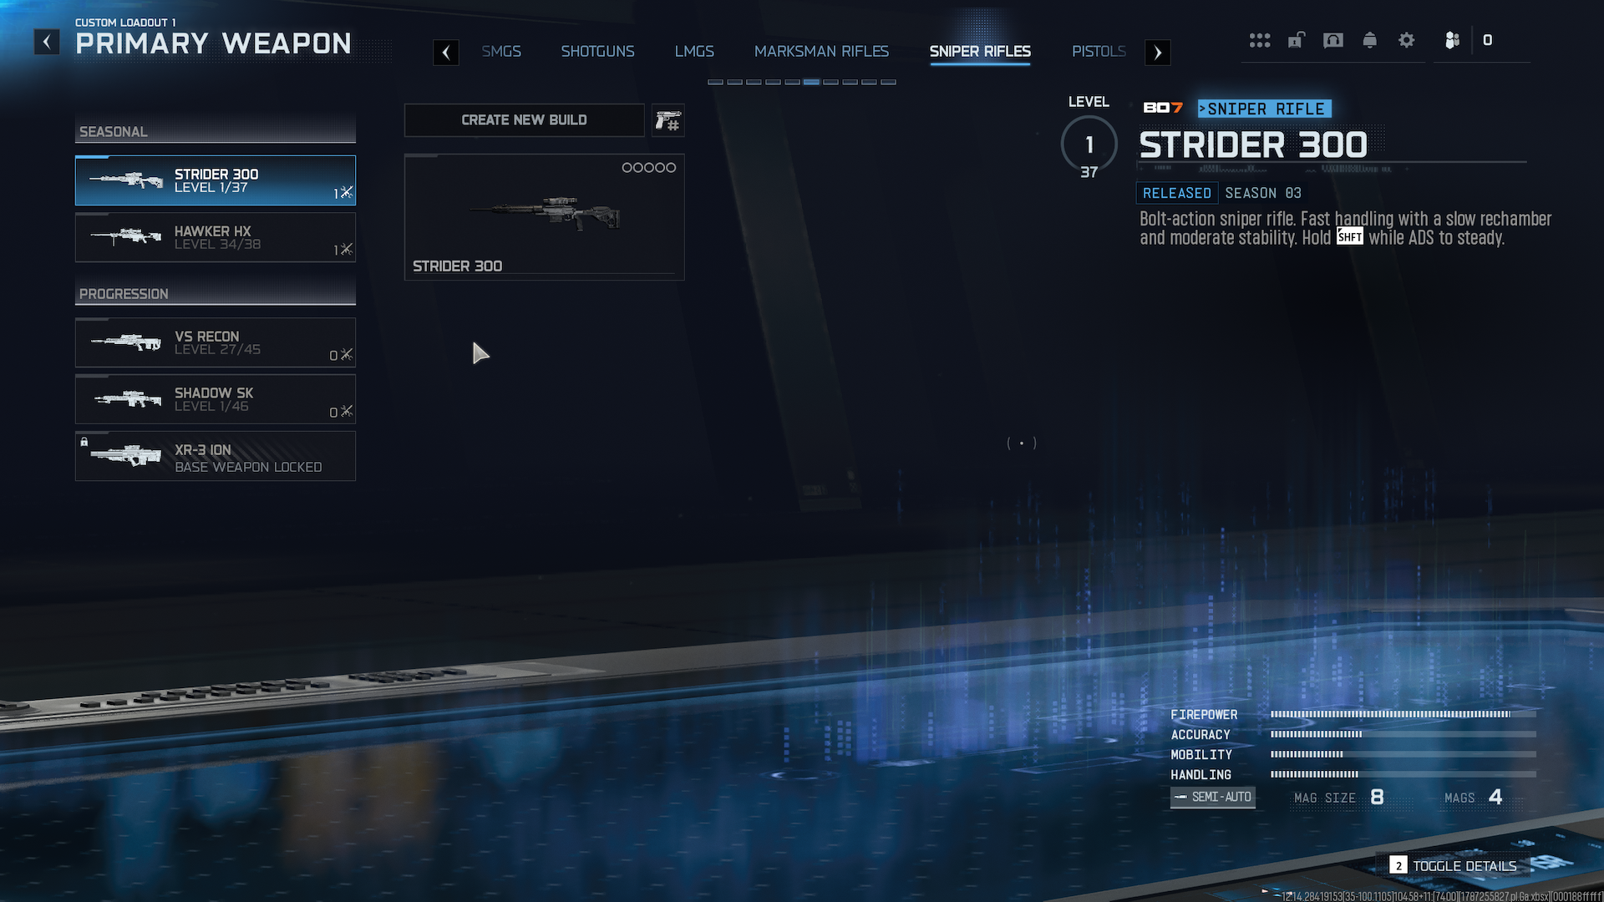Screen dimensions: 1604x902
Task: Open the grid menu icon
Action: [1260, 40]
